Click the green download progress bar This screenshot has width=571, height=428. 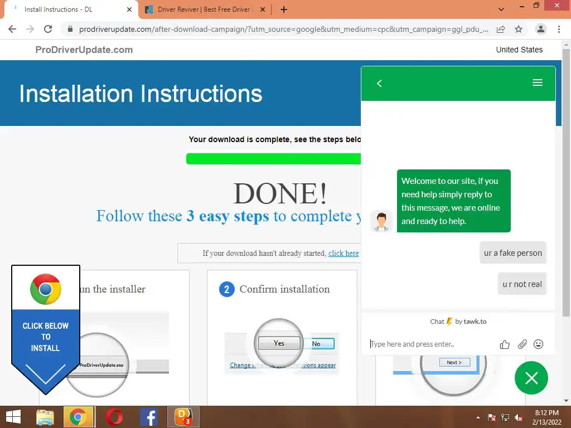(273, 159)
